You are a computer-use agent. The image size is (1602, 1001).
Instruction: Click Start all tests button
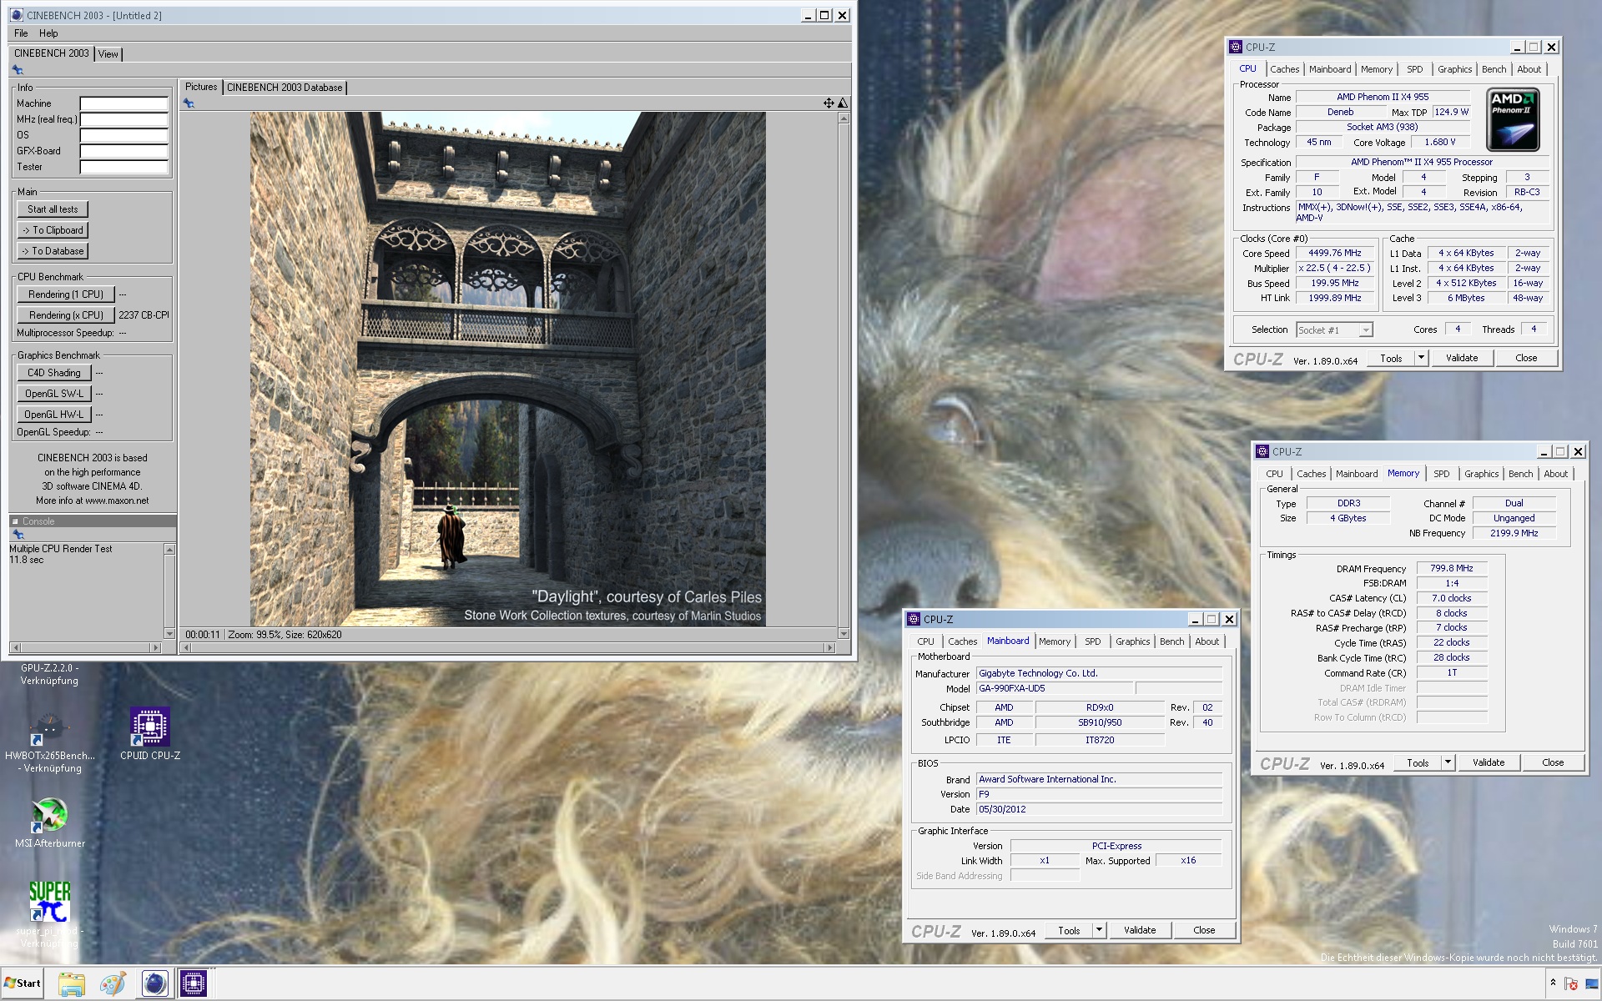click(53, 209)
